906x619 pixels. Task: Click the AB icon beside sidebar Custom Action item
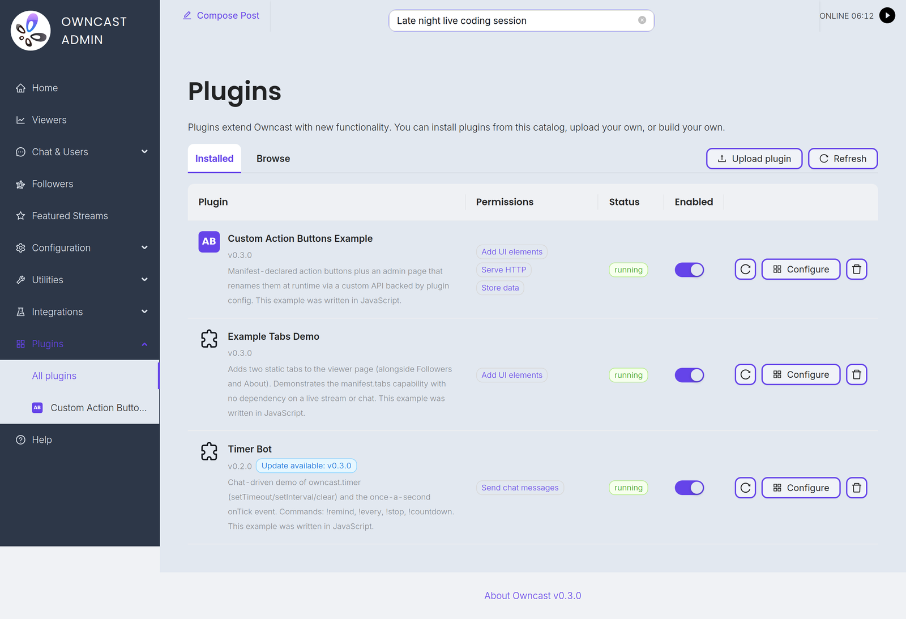pyautogui.click(x=37, y=408)
